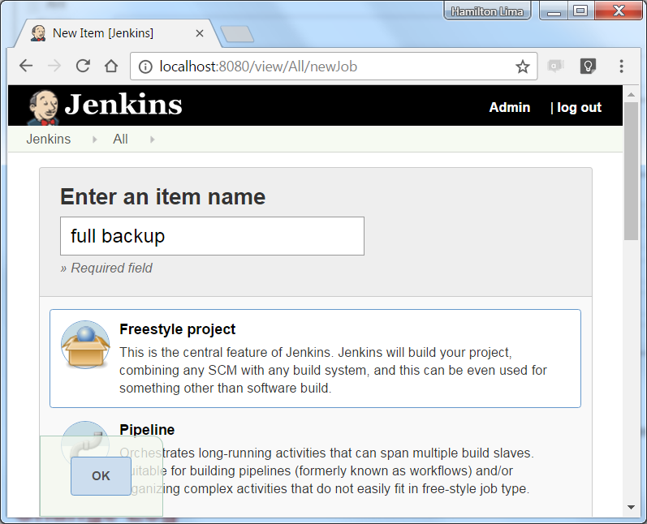This screenshot has width=647, height=524.
Task: Reload the page with refresh icon
Action: (83, 66)
